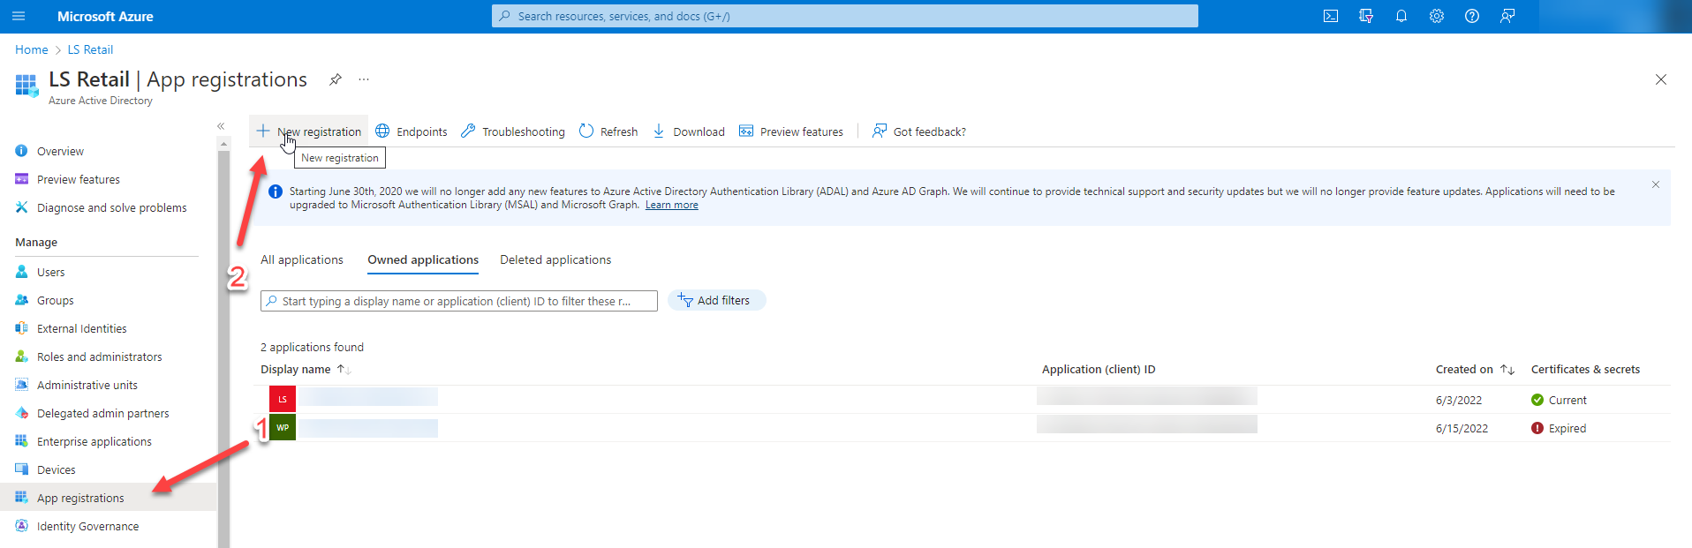The image size is (1692, 548).
Task: Open the portal hamburger menu
Action: pyautogui.click(x=19, y=16)
